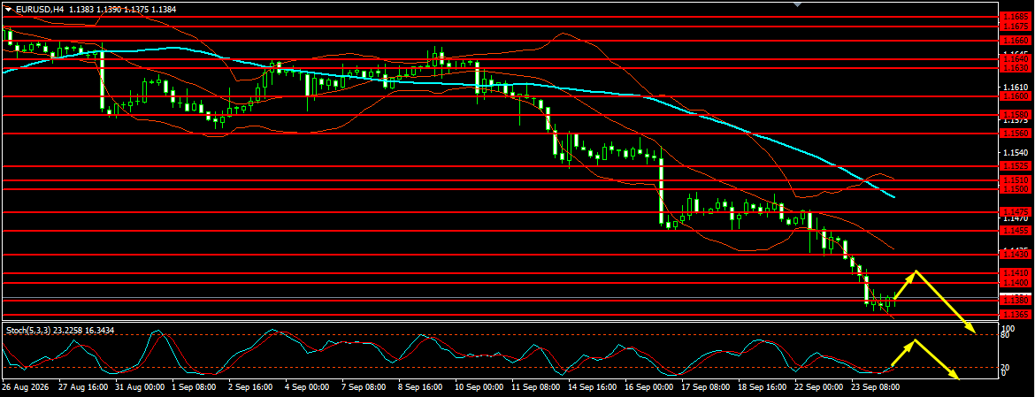
Task: Click the 17 Sep 08:00 time label
Action: tap(708, 388)
